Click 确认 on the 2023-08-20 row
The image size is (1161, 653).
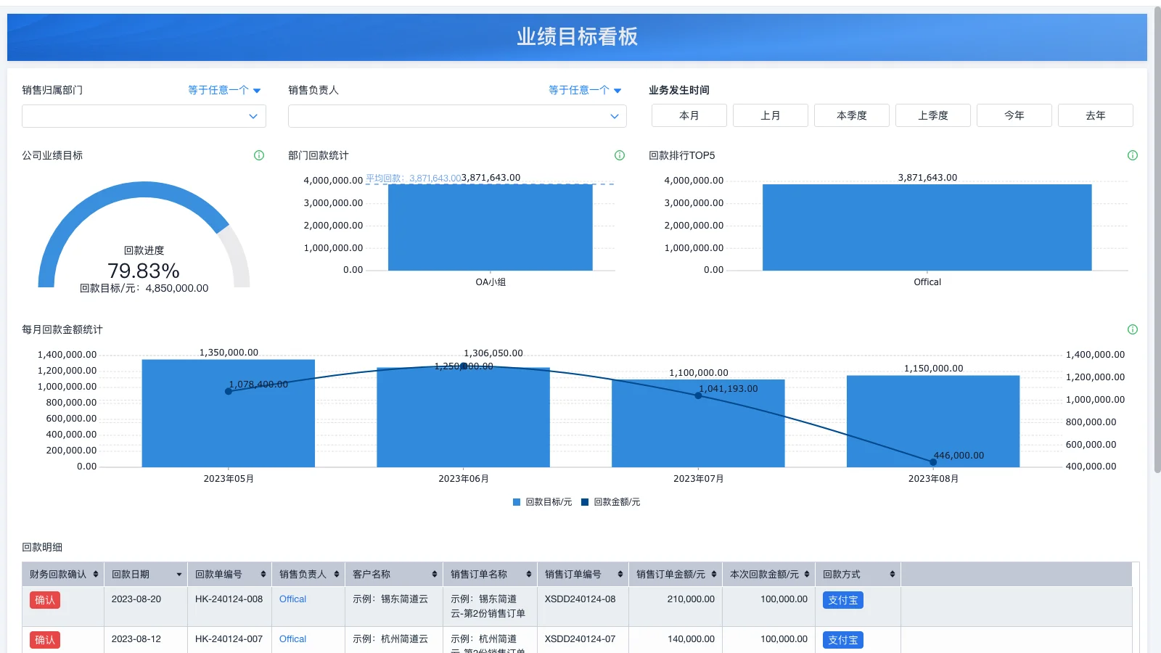click(44, 600)
